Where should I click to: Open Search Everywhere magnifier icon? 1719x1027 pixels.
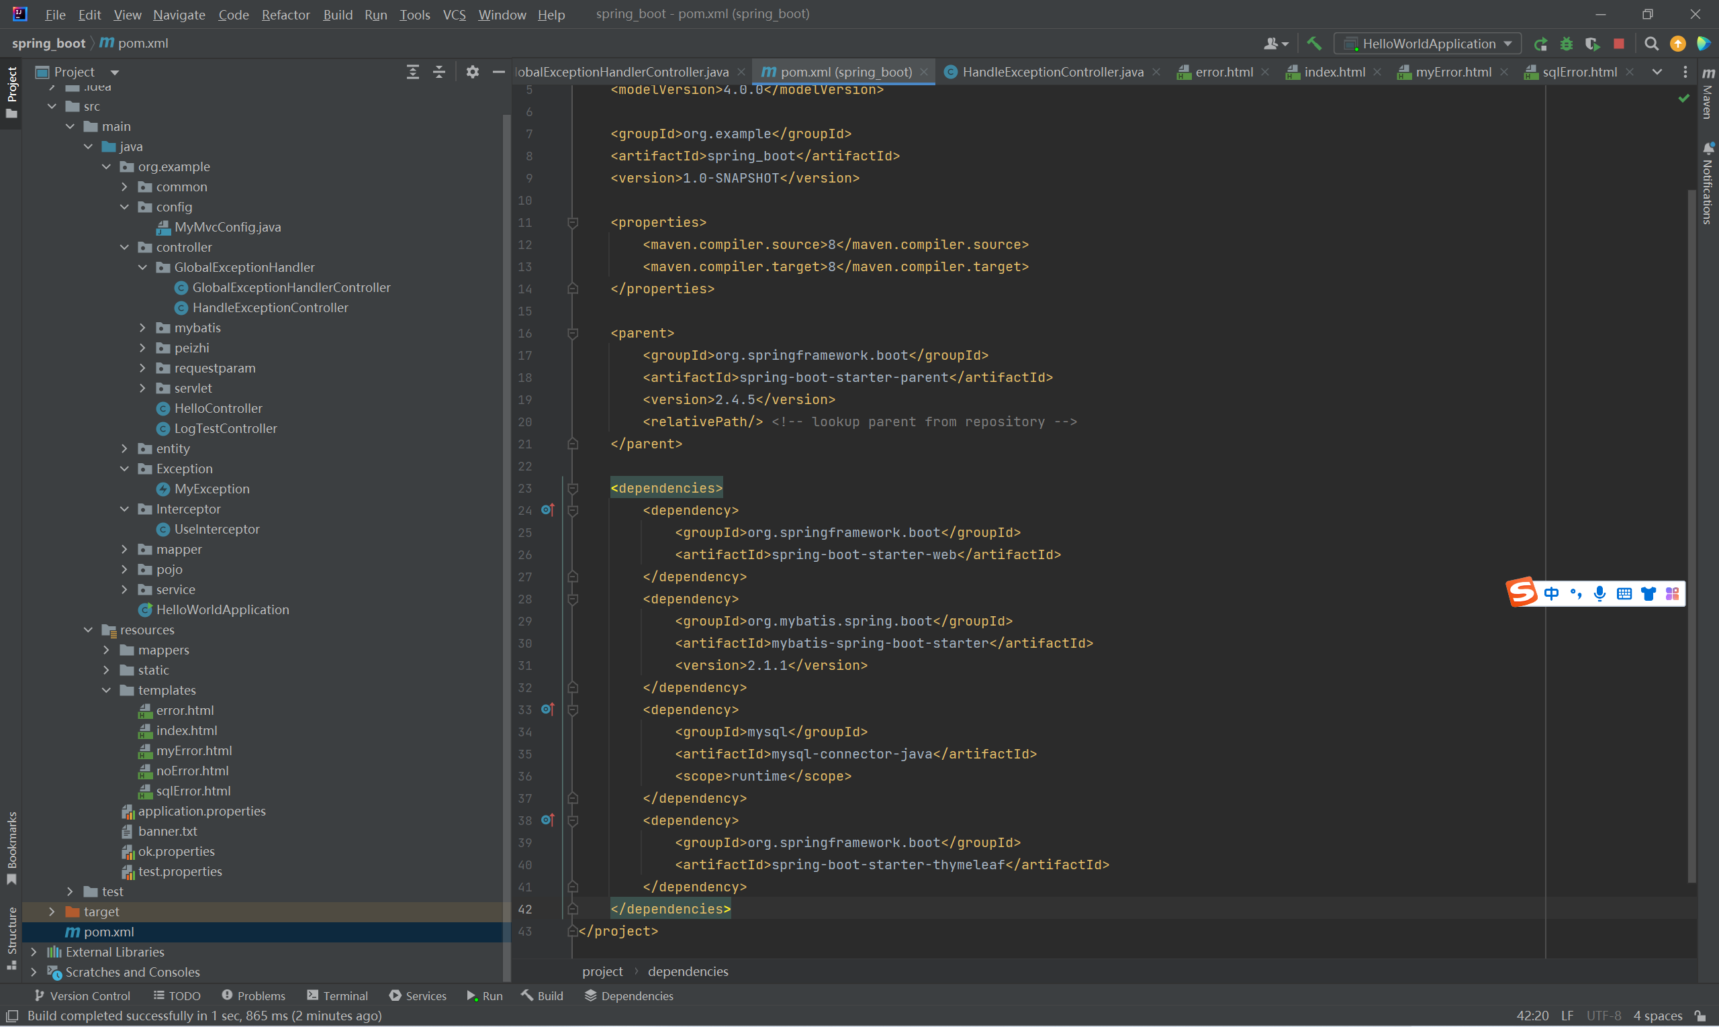pyautogui.click(x=1651, y=44)
